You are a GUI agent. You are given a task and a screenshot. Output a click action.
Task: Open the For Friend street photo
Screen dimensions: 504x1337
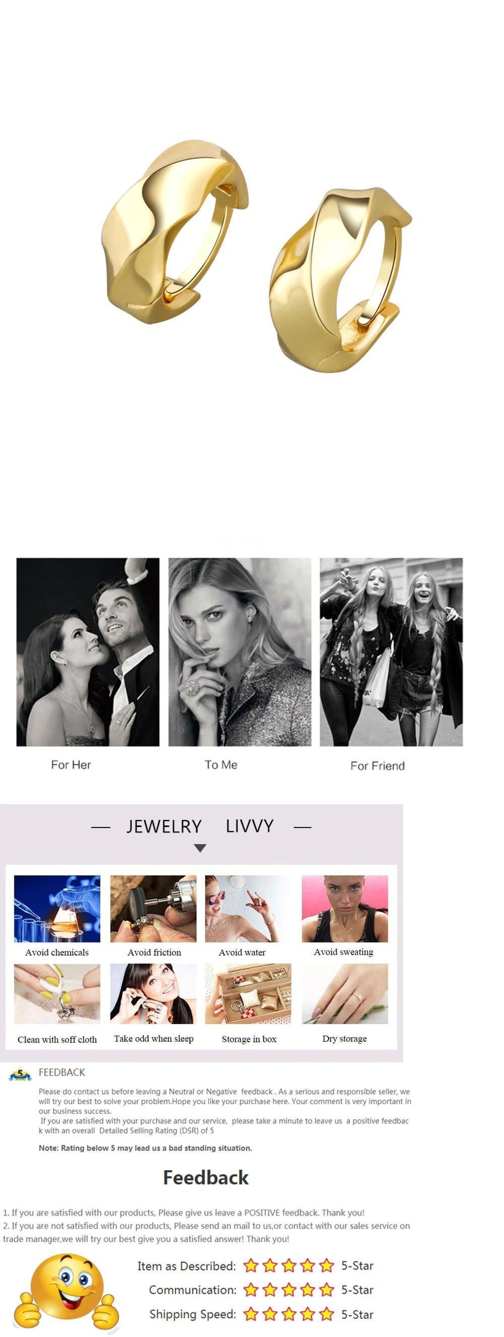[x=391, y=652]
